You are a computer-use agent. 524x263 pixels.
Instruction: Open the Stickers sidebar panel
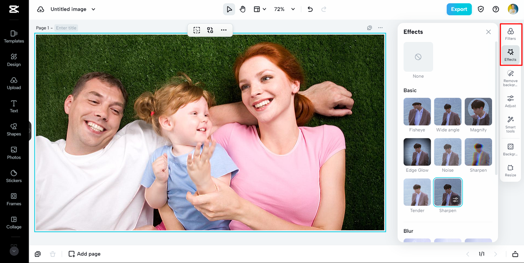pyautogui.click(x=14, y=176)
